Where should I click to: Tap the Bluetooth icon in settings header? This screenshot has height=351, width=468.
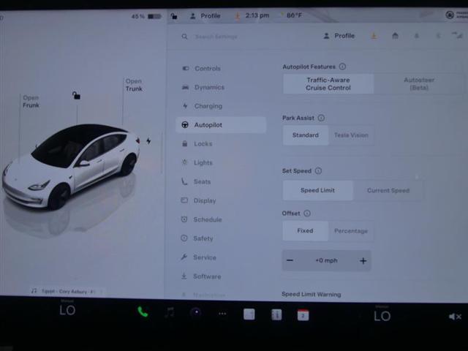(438, 36)
